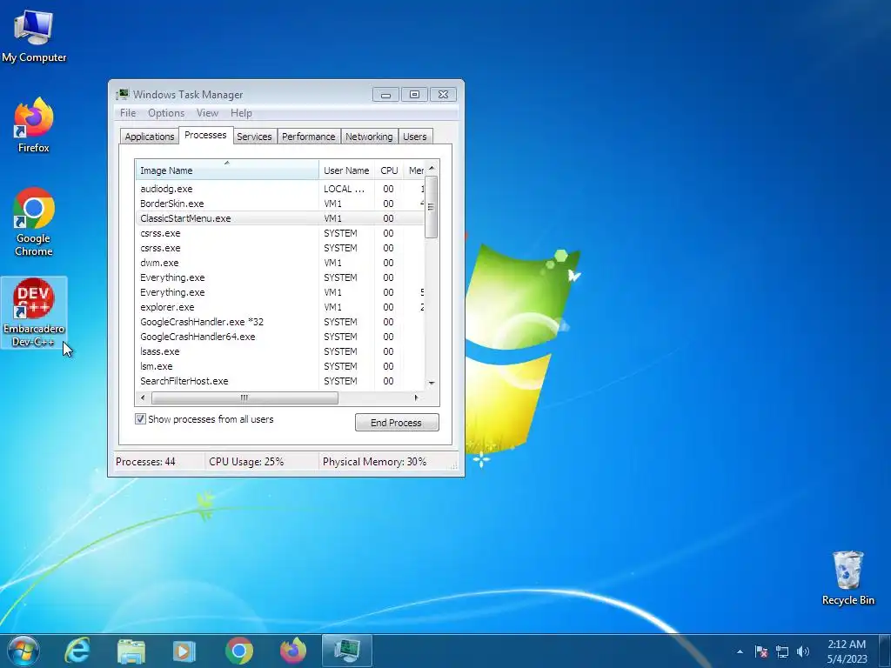Screen dimensions: 891x668
Task: Select the Recycle Bin desktop icon
Action: (847, 578)
